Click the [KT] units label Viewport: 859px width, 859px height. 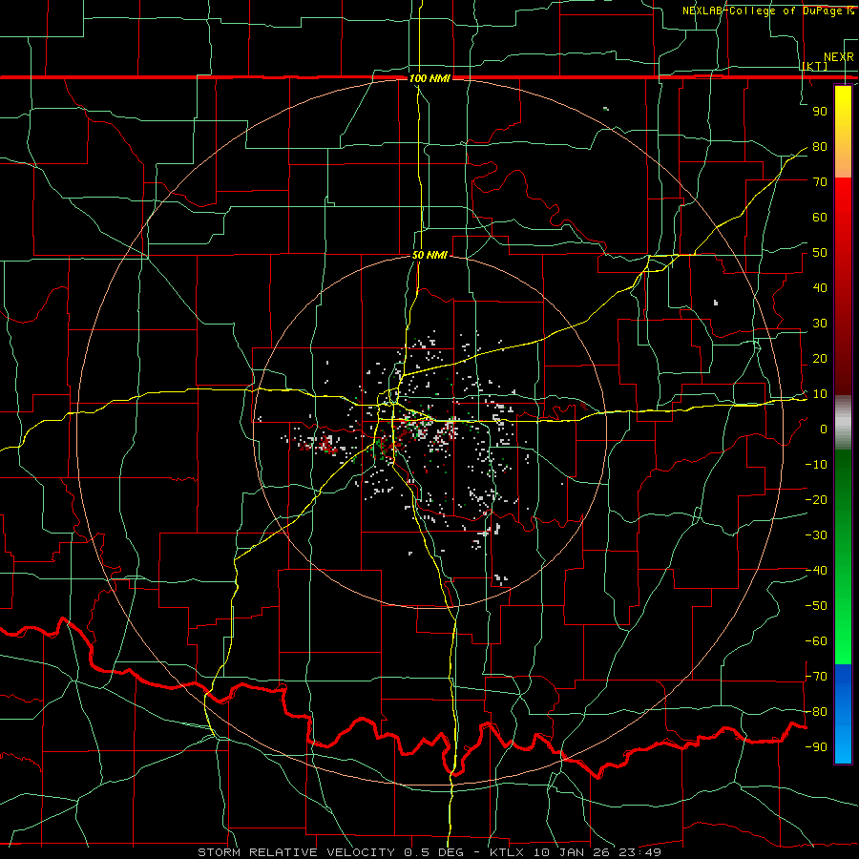point(815,67)
